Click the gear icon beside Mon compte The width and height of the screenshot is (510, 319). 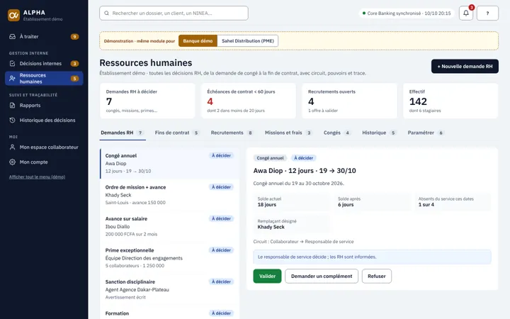coord(12,162)
